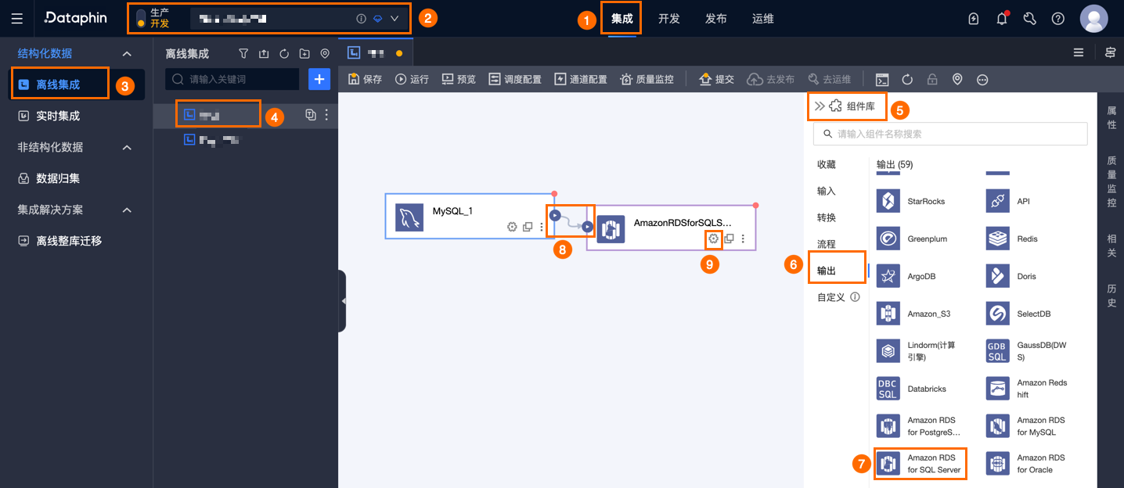Toggle the production/development environment switch
1124x488 pixels.
coord(141,18)
